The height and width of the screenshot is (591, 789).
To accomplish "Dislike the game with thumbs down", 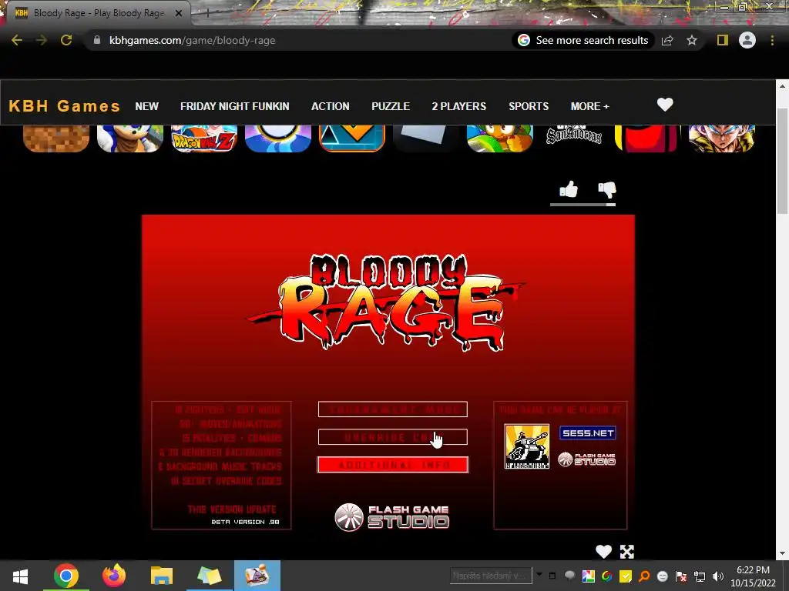I will click(x=607, y=189).
